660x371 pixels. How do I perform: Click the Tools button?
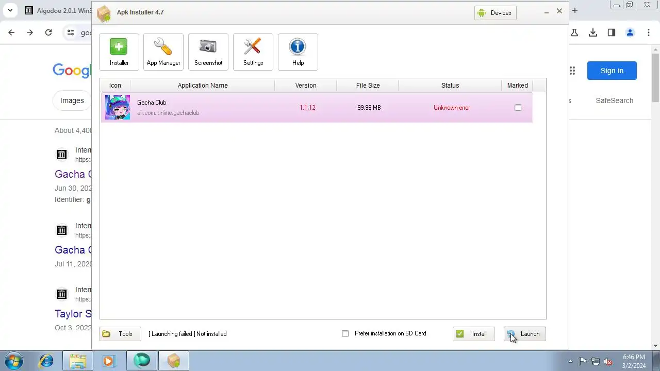coord(120,334)
